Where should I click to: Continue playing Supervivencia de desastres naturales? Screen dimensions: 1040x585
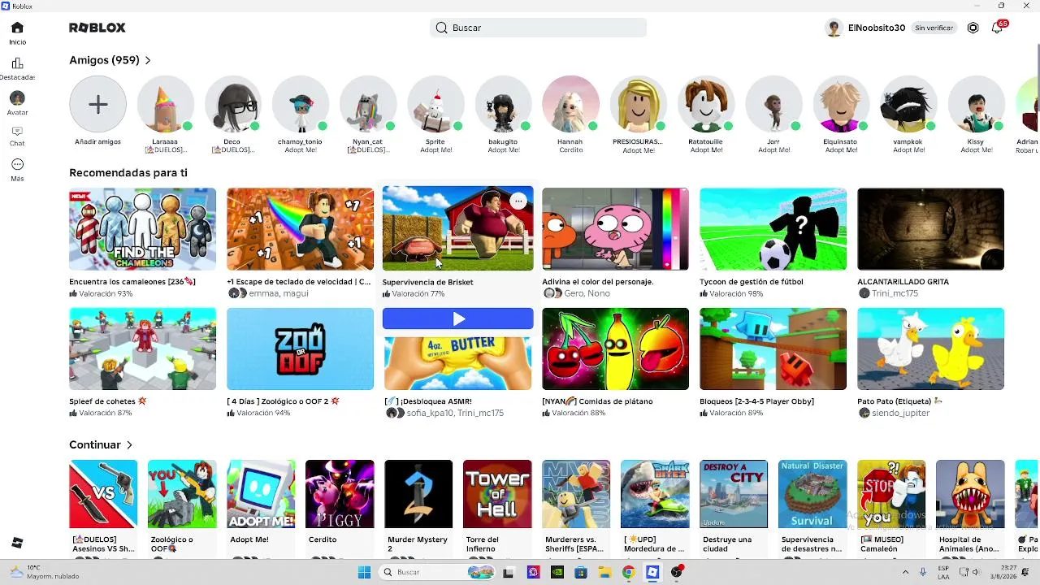click(812, 494)
